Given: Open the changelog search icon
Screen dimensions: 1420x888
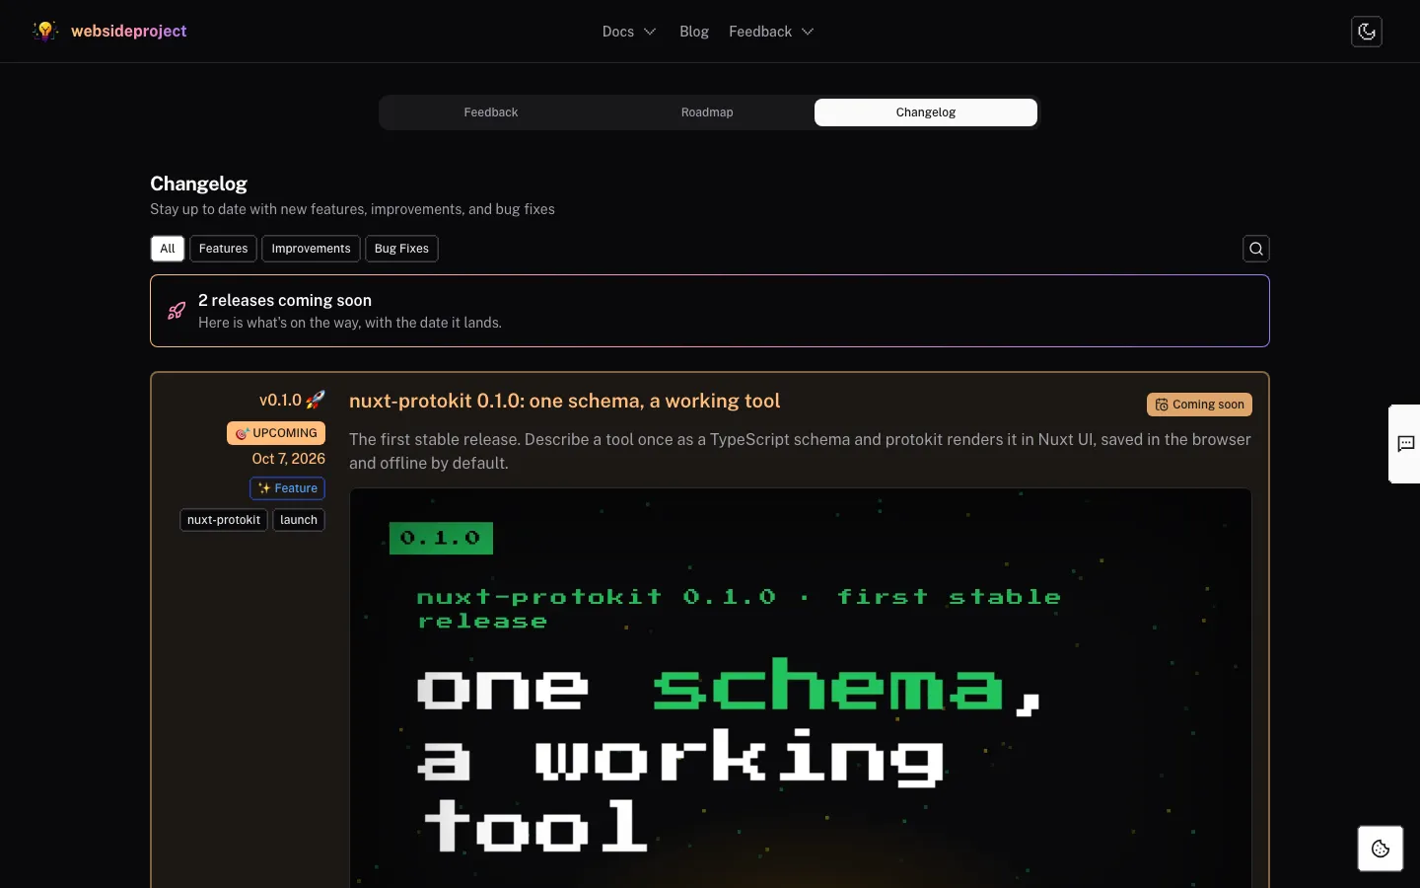Looking at the screenshot, I should 1255,249.
